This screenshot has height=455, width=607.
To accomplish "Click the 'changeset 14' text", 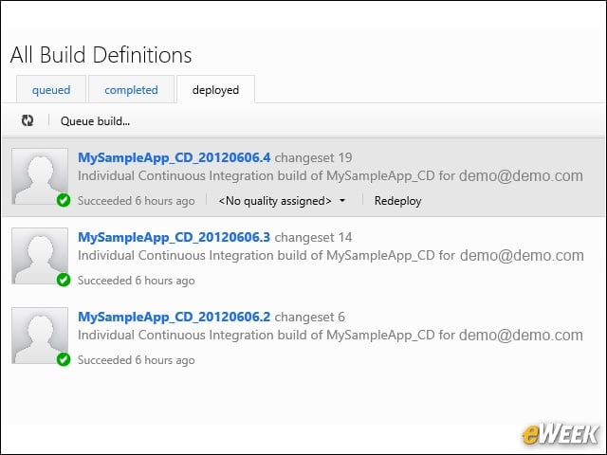I will click(314, 237).
